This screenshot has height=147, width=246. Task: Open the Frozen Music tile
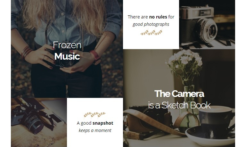coord(67,49)
